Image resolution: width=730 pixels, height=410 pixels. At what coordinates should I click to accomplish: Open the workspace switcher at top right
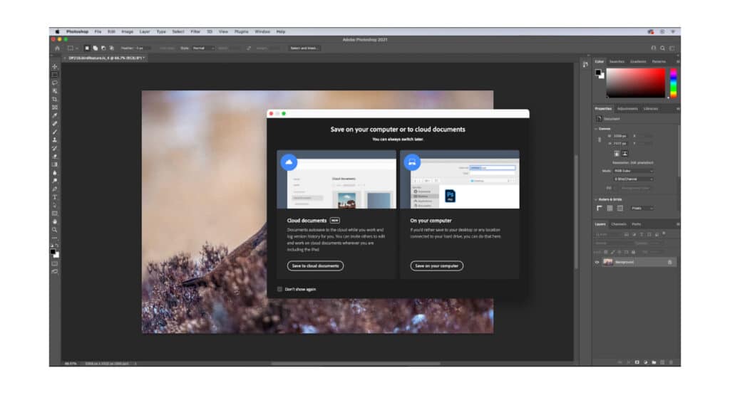coord(672,48)
